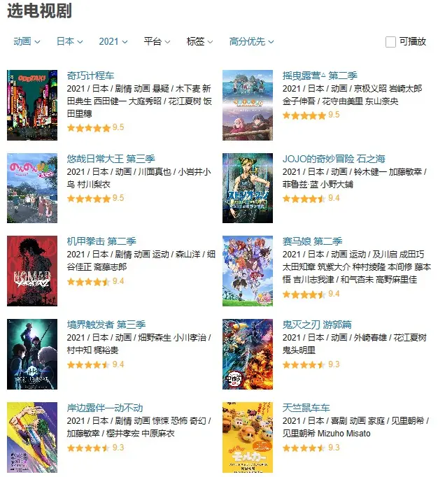Tick the 可播放 checkbox
The image size is (438, 477).
(x=390, y=42)
